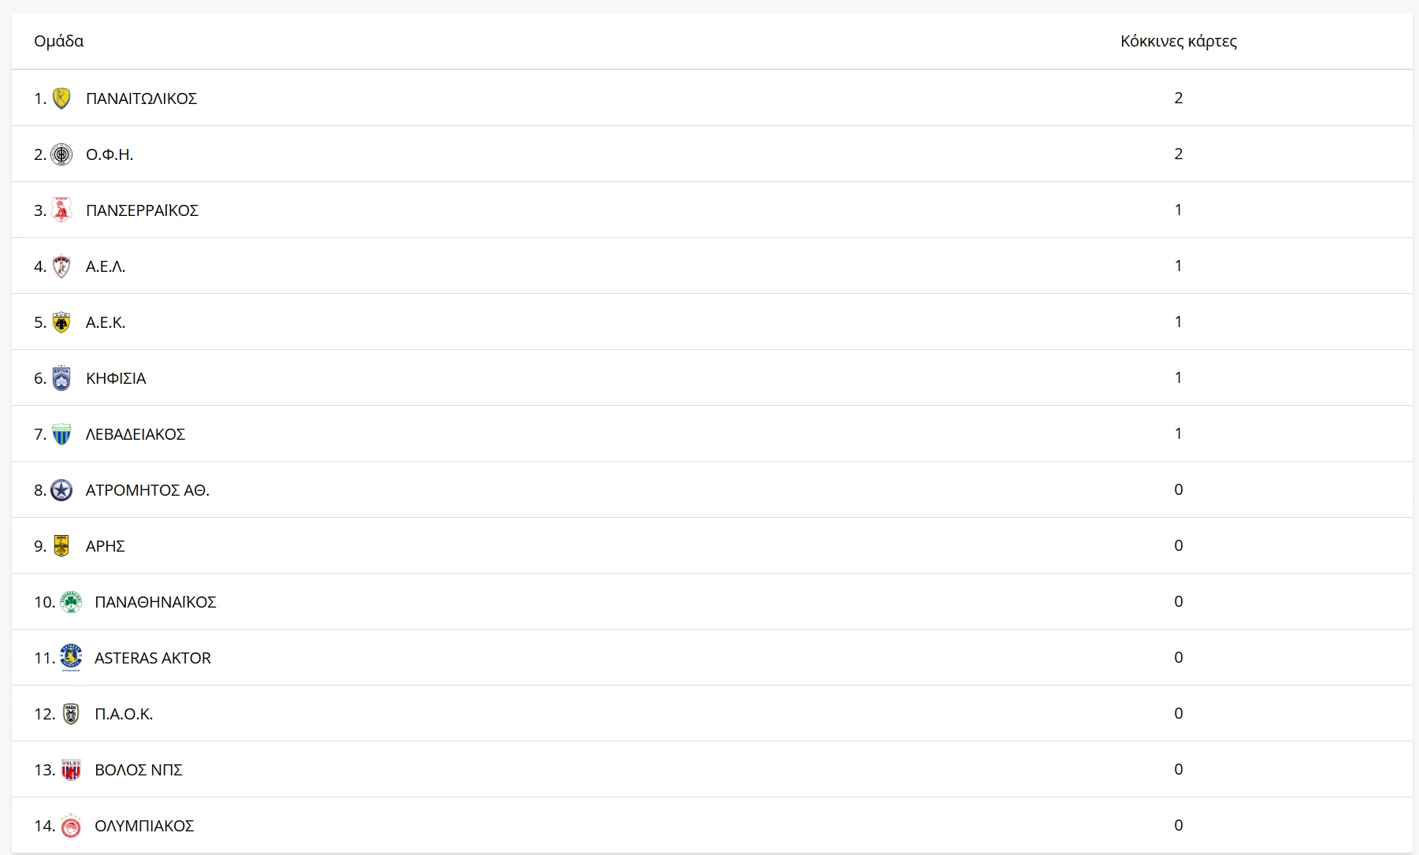Click the Volos NPS crest icon

click(x=71, y=770)
